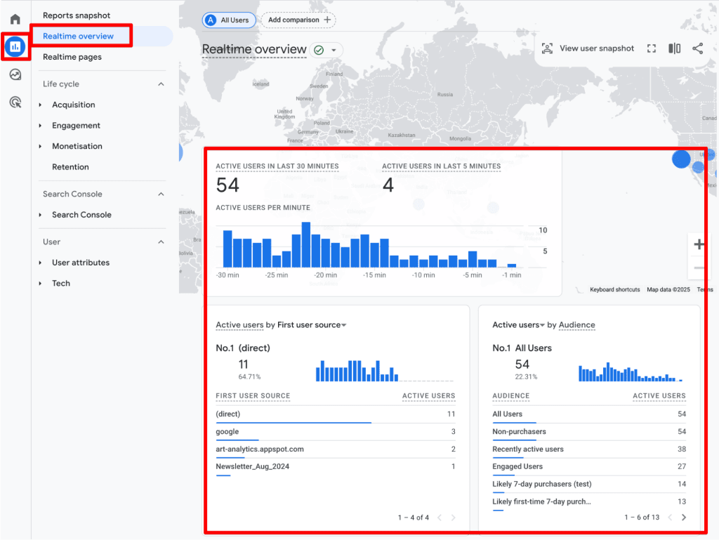Open the Advertising icon in left rail
719x540 pixels.
[15, 103]
